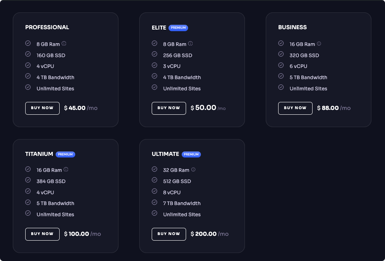Viewport: 385px width, 261px height.
Task: Click the PREMIUM badge on the Ultimate plan
Action: coord(191,154)
